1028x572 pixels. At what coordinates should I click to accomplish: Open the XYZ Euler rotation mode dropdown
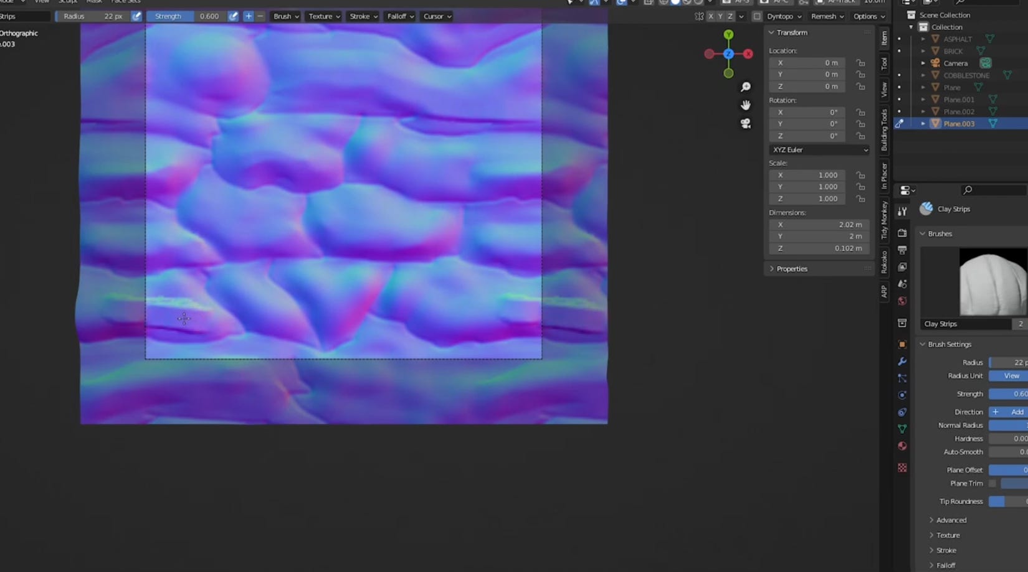(819, 150)
